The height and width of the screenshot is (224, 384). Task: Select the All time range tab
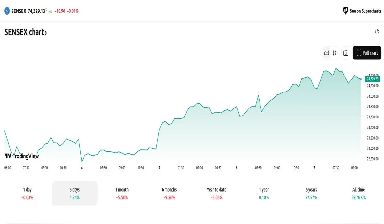pos(358,193)
